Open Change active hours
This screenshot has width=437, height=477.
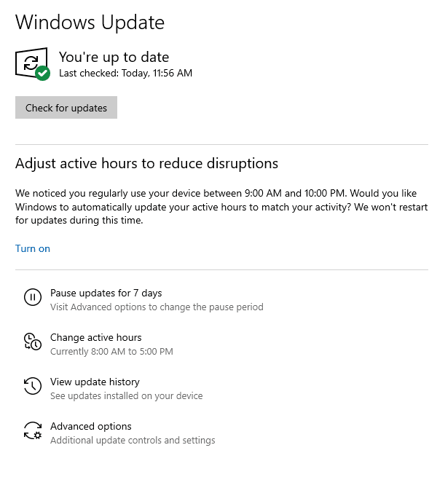click(95, 337)
